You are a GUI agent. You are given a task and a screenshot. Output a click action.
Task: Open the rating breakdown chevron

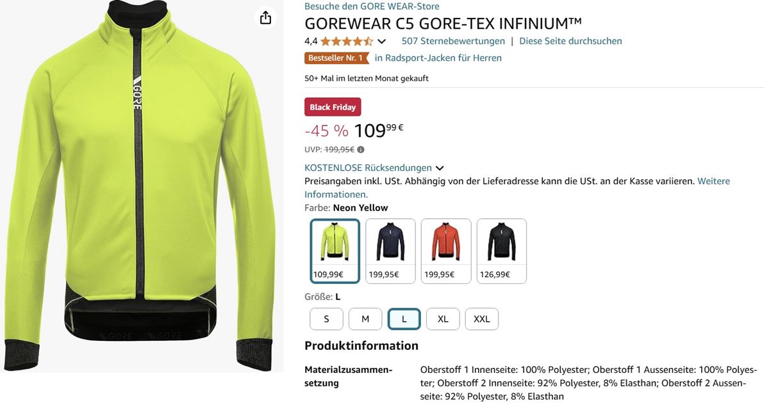pyautogui.click(x=382, y=42)
